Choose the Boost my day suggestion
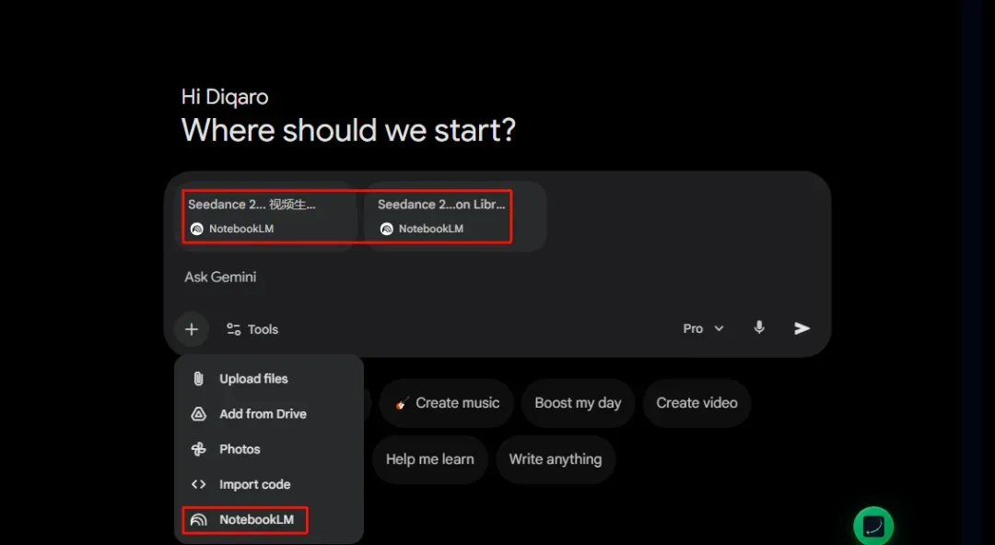Screen dimensions: 995x545 (x=578, y=403)
